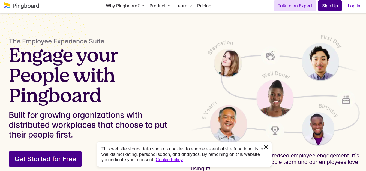
Task: Go to the Pricing page
Action: (204, 6)
